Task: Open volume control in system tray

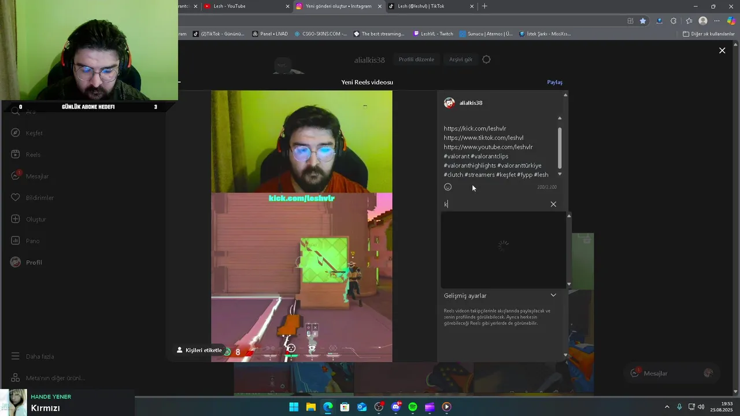Action: point(701,407)
